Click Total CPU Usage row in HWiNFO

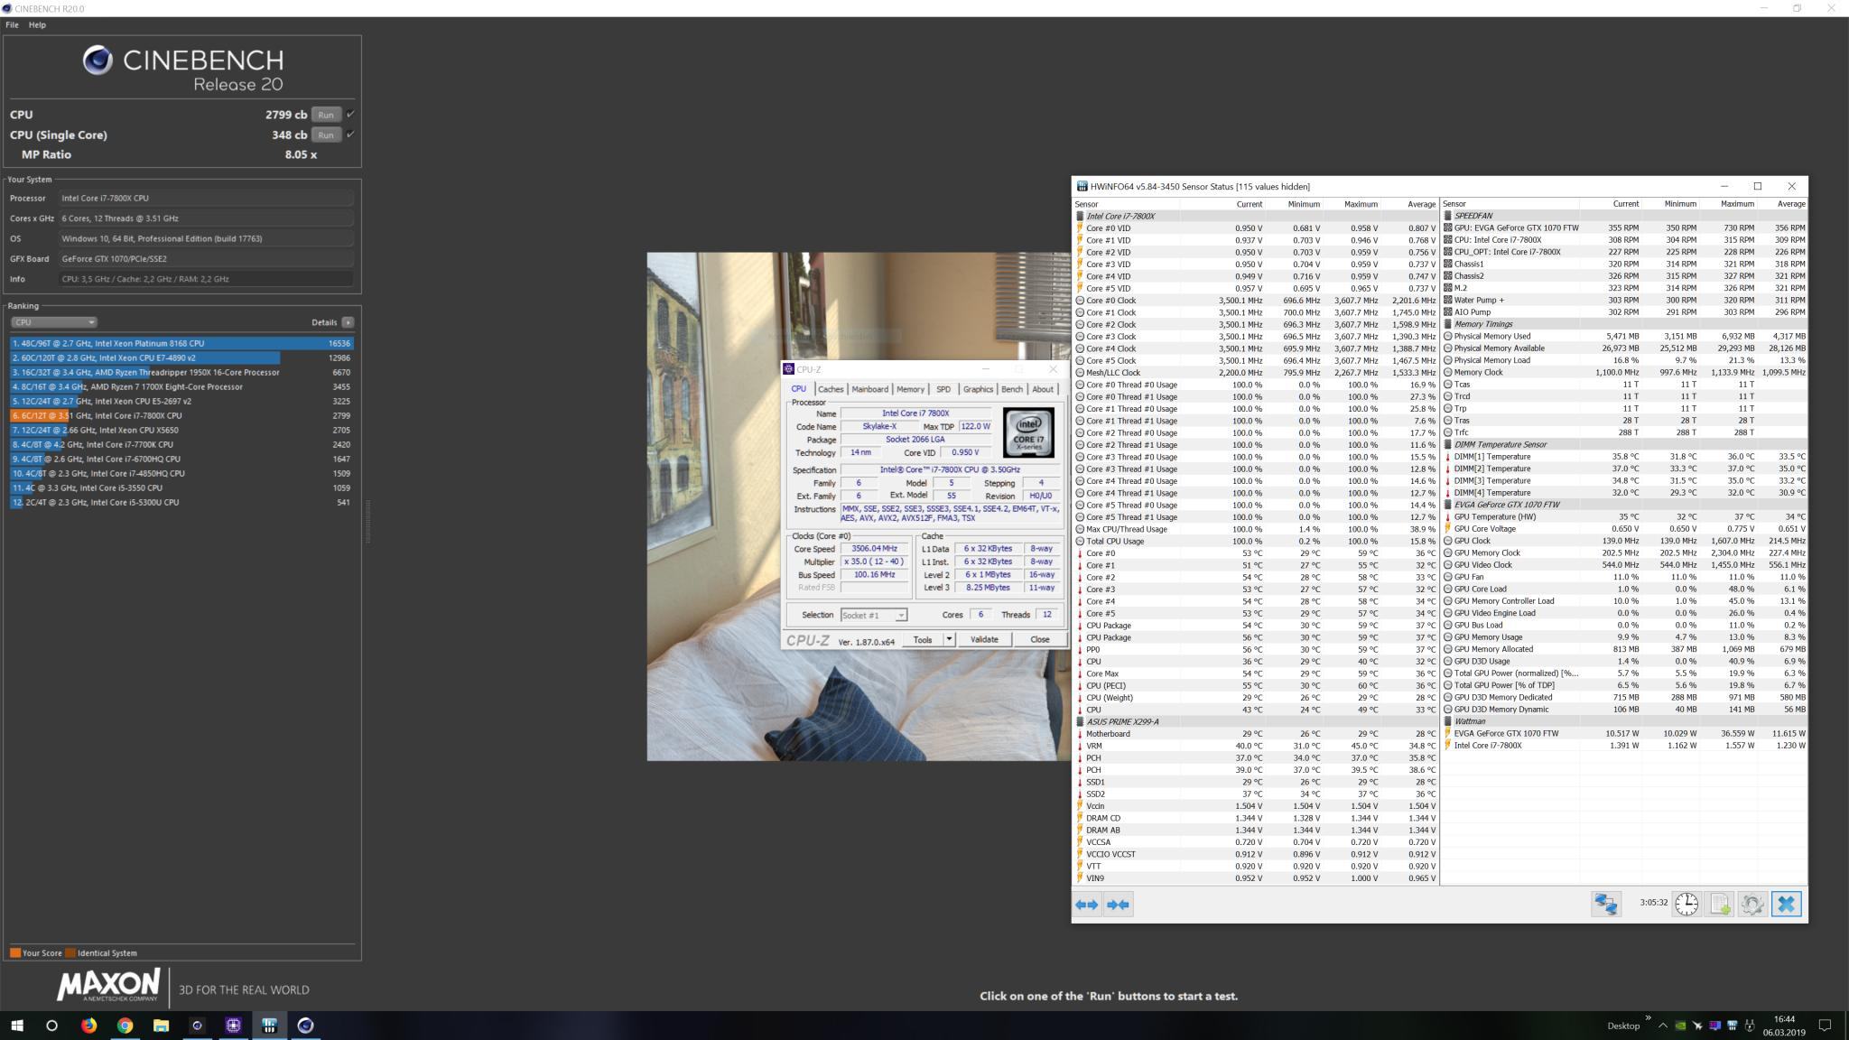[x=1256, y=541]
